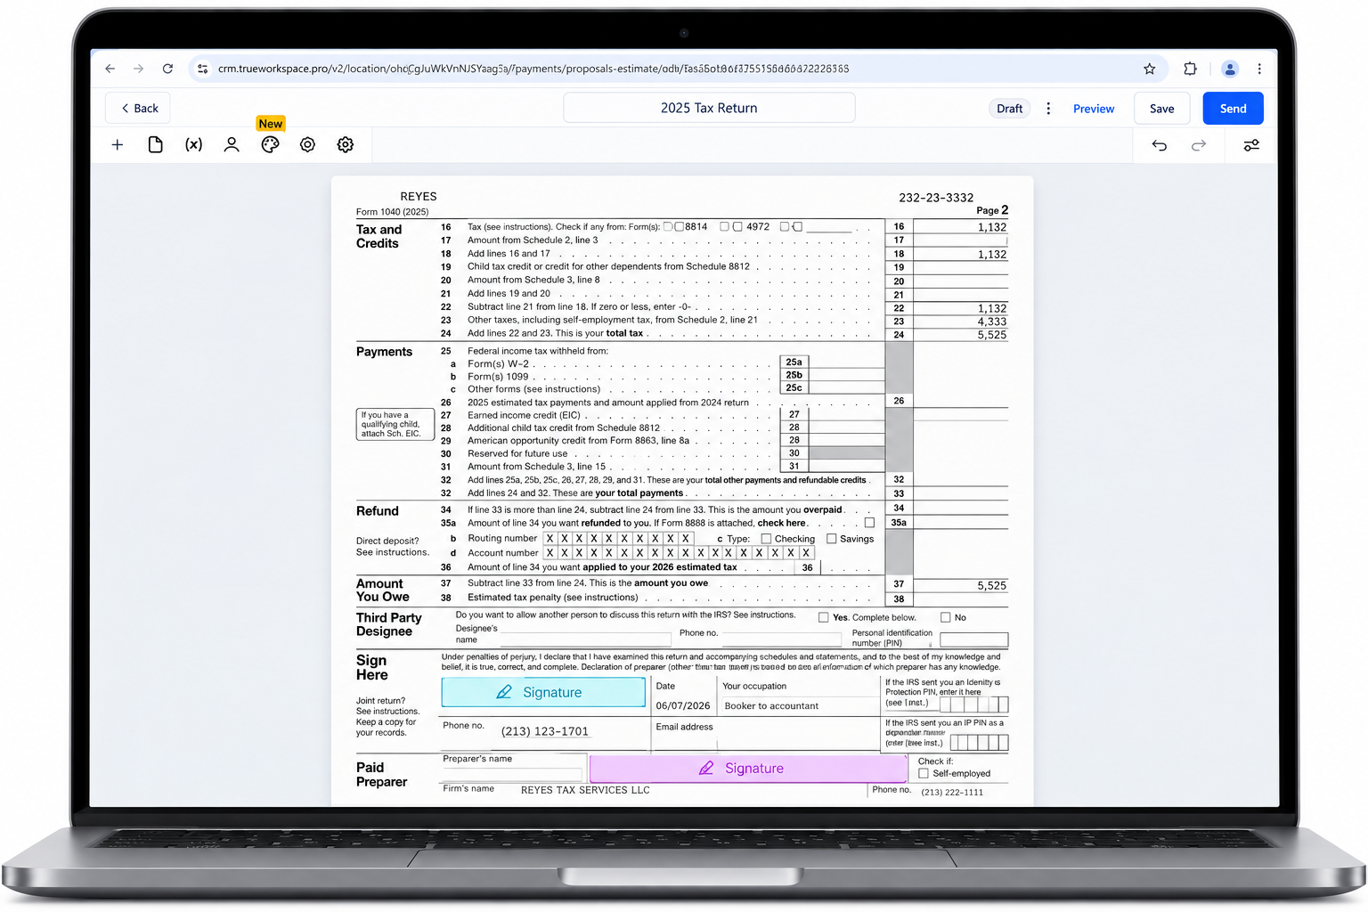Click the Back button

138,109
